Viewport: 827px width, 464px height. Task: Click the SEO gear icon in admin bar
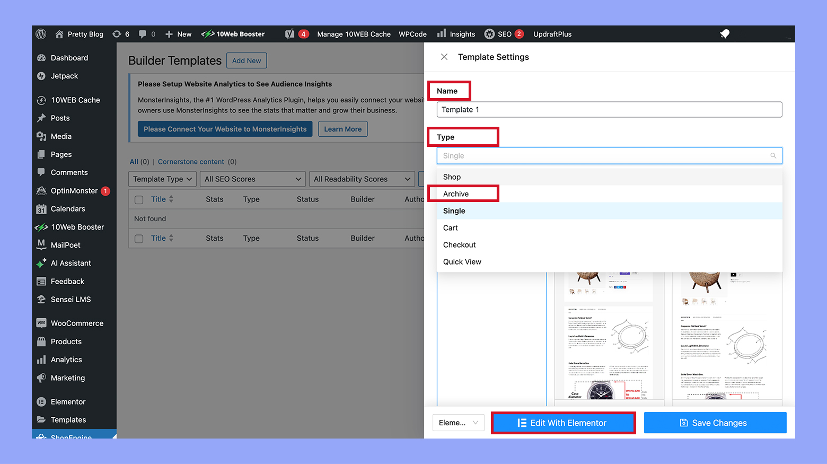[x=489, y=34]
